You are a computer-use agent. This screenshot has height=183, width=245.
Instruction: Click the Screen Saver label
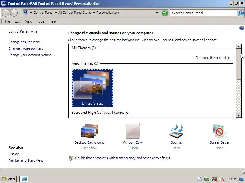(220, 142)
